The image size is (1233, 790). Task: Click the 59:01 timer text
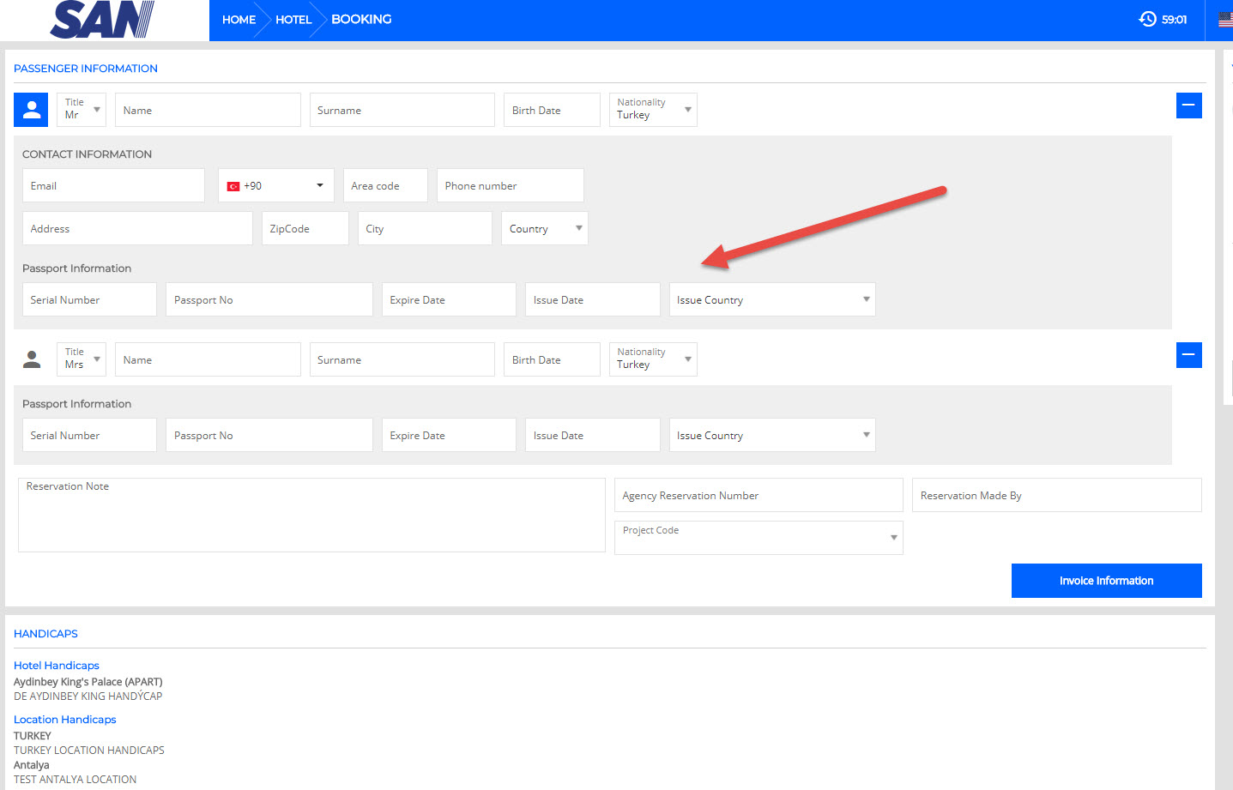click(1175, 20)
